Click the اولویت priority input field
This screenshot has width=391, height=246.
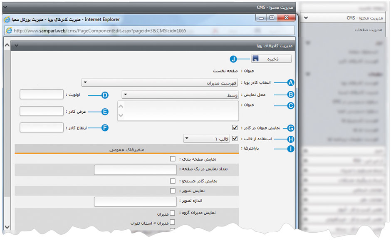point(41,95)
